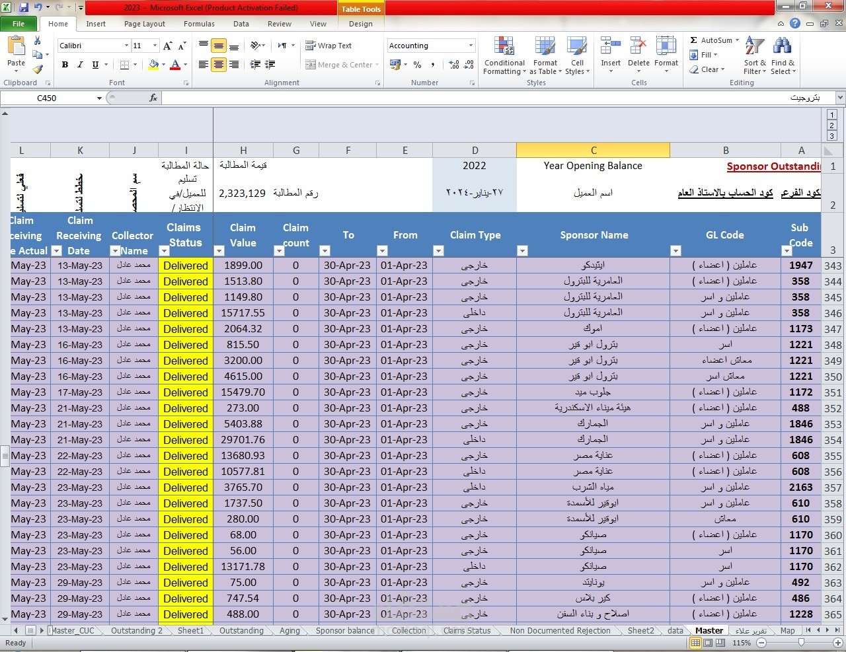846x652 pixels.
Task: Open the Help question mark icon
Action: point(795,24)
